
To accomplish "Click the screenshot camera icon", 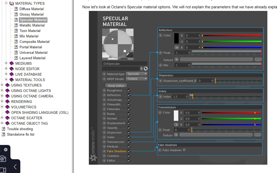I will pyautogui.click(x=3, y=159).
